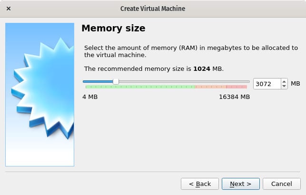Close the Create Virtual Machine dialog

9,9
